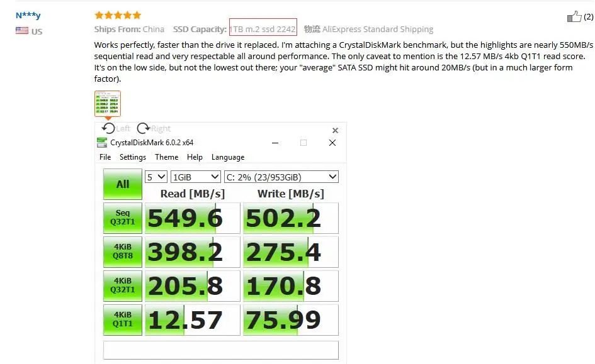Click the 398.2 read result
Image resolution: width=595 pixels, height=364 pixels.
pyautogui.click(x=193, y=252)
